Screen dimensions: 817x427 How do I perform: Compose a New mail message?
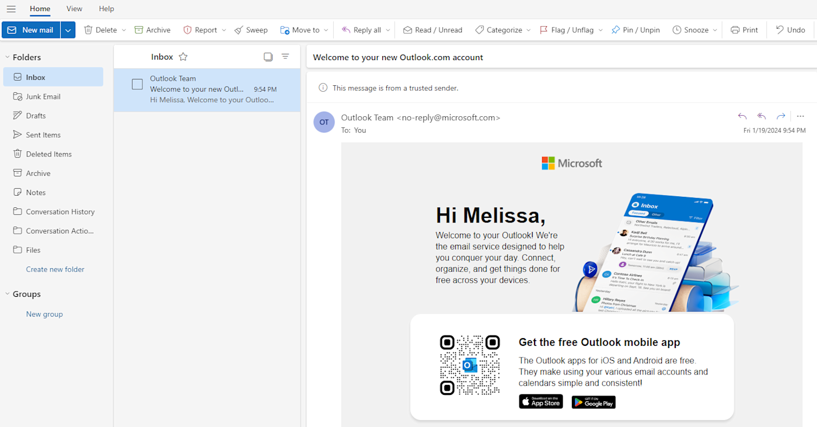pyautogui.click(x=31, y=30)
